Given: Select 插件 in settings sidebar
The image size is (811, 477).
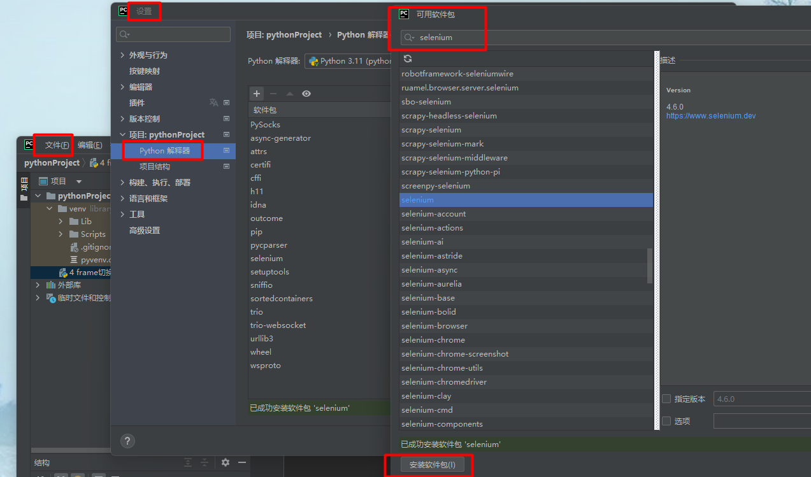Looking at the screenshot, I should [137, 103].
